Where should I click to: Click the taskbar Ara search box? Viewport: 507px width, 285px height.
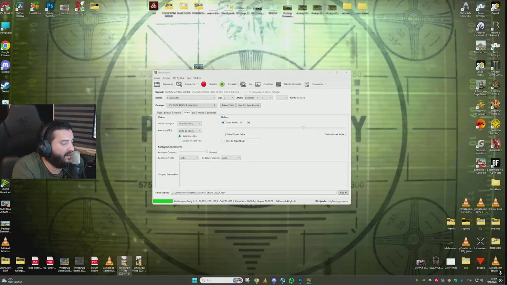tap(221, 280)
